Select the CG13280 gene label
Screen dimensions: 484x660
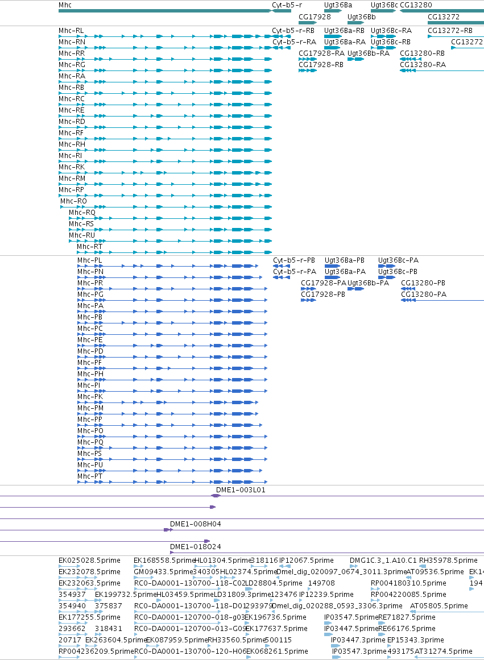416,5
